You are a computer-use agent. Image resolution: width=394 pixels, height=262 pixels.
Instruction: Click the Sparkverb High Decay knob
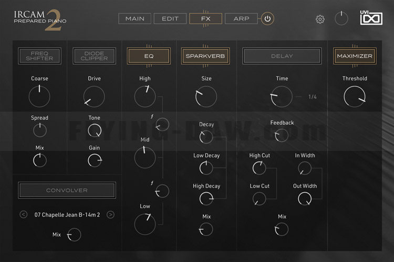coord(206,199)
